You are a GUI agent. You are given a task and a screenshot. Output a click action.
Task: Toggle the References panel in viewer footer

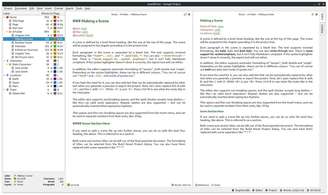[196, 185]
